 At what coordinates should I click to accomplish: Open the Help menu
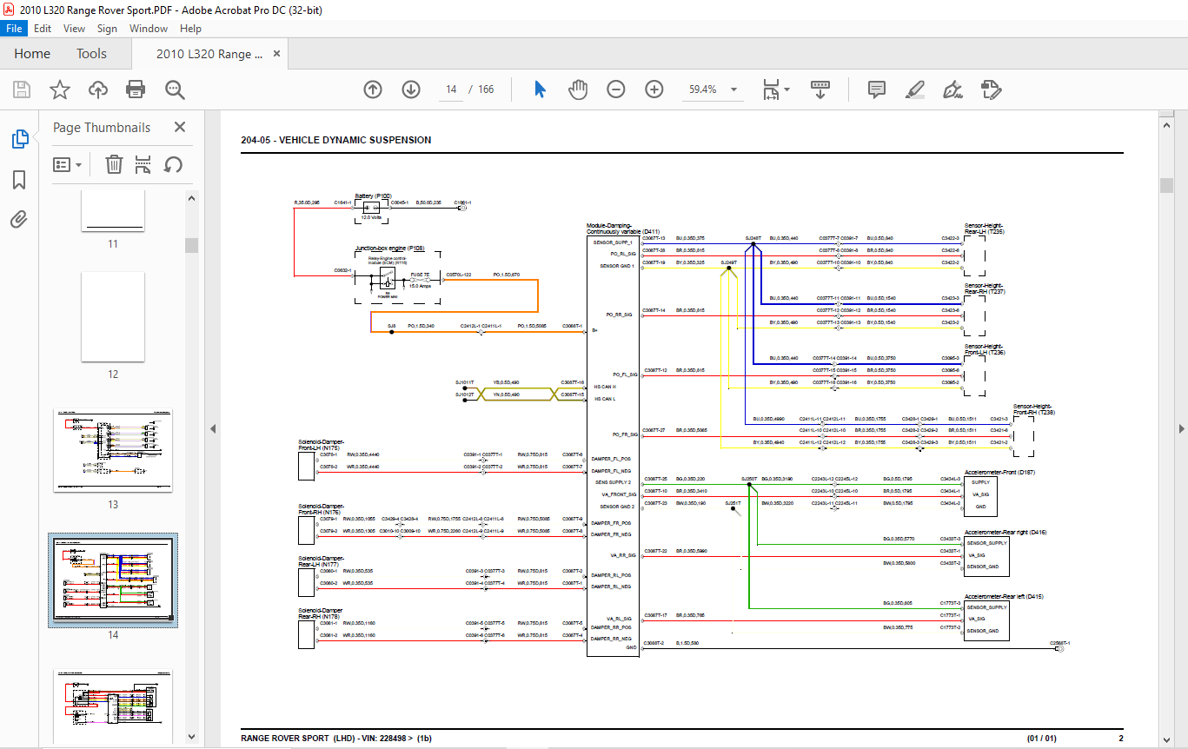click(x=190, y=29)
